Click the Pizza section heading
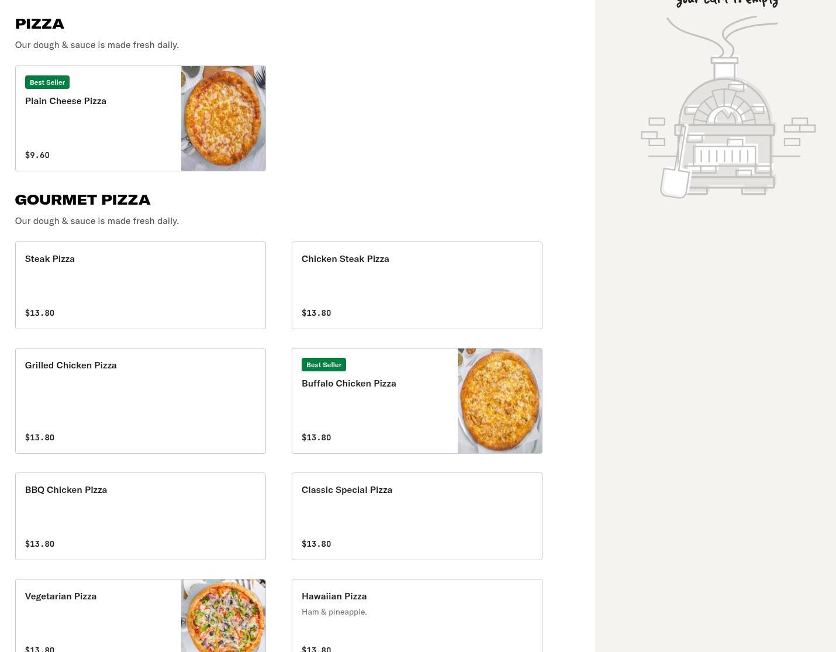This screenshot has height=652, width=836. [x=40, y=24]
